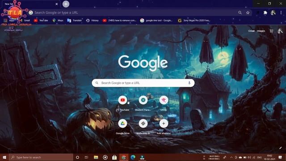Screen dimensions: 286x161
Task: Bookmark this page with the star icon
Action: pyautogui.click(x=248, y=13)
